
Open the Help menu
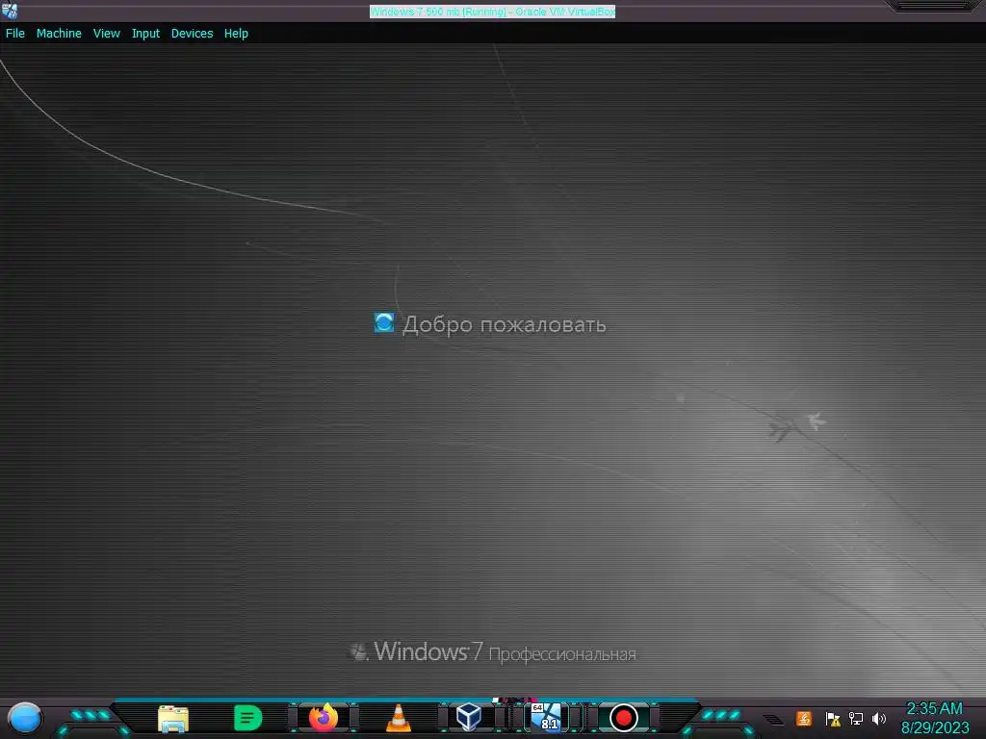point(236,34)
